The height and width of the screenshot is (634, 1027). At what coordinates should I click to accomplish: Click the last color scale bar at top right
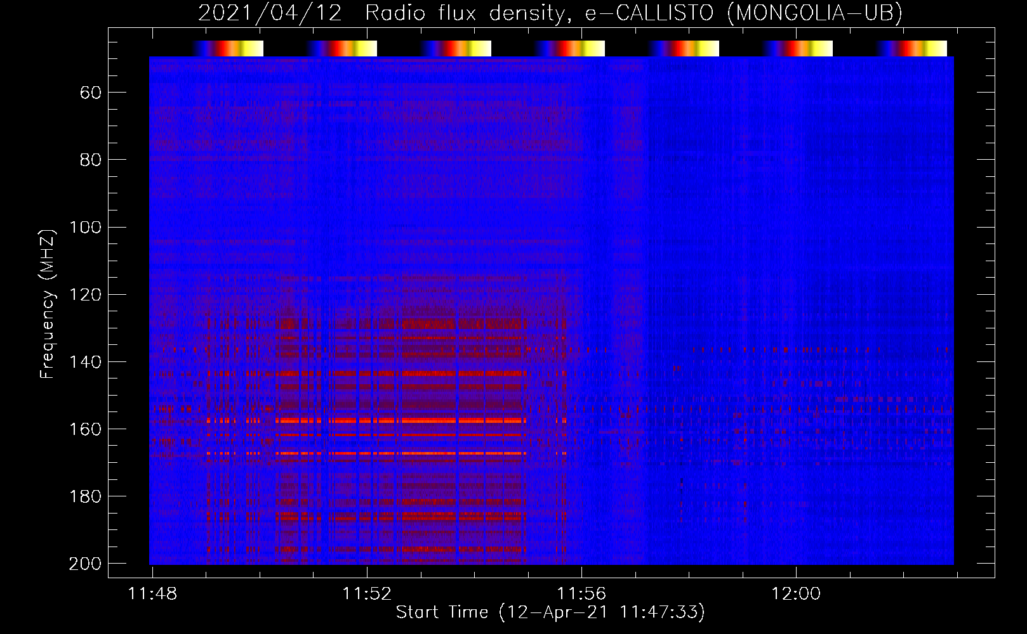coord(911,48)
